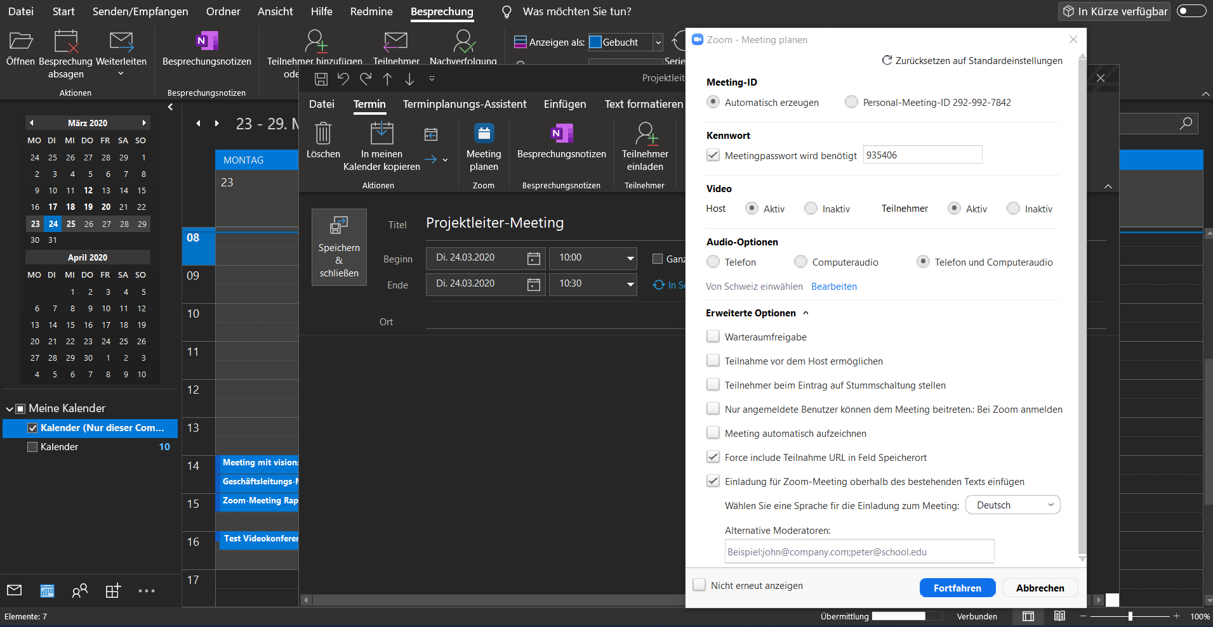Viewport: 1213px width, 627px height.
Task: Click Besprechung absagen icon
Action: (x=66, y=43)
